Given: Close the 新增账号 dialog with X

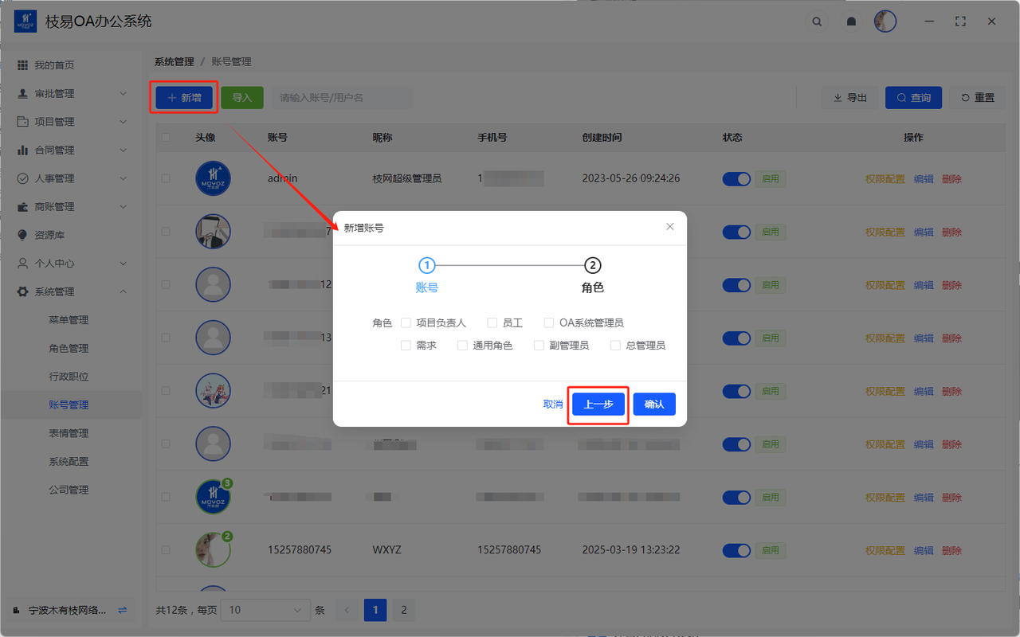Looking at the screenshot, I should click(x=669, y=227).
